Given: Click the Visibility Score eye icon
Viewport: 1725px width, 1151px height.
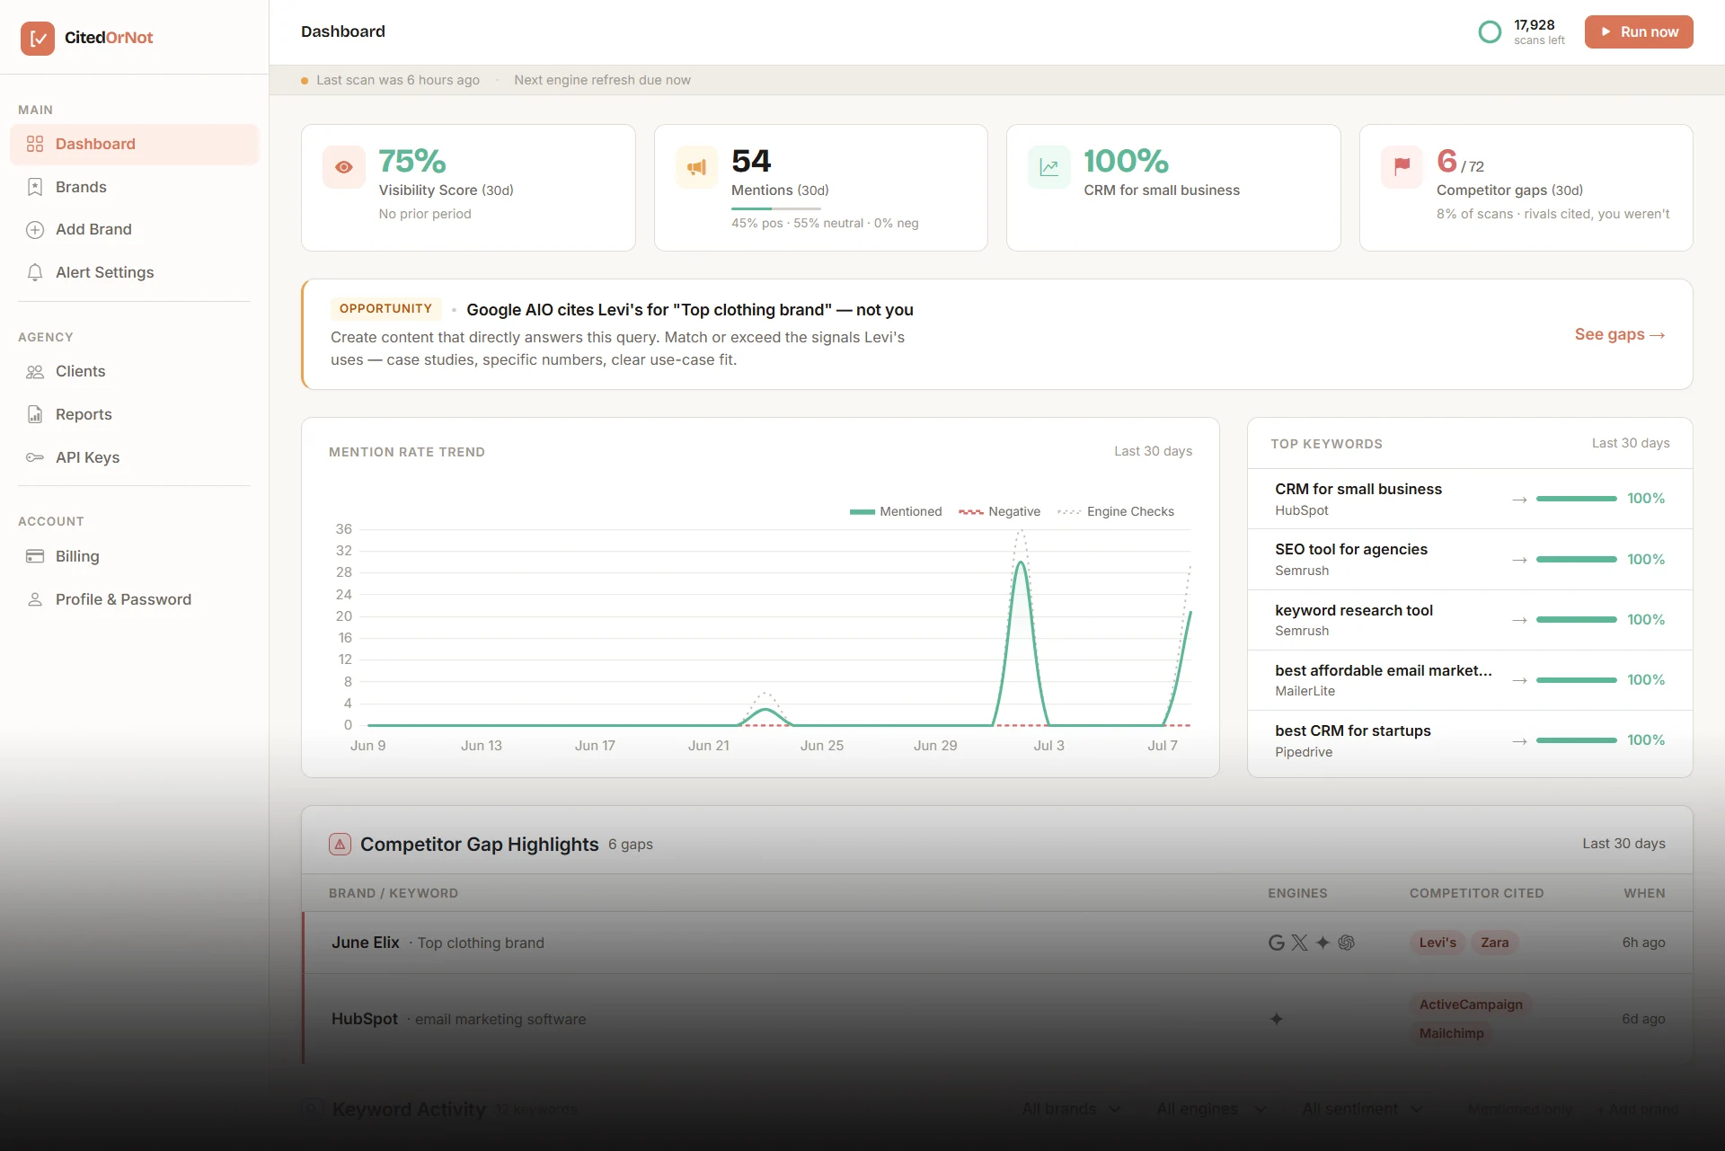Looking at the screenshot, I should coord(344,167).
